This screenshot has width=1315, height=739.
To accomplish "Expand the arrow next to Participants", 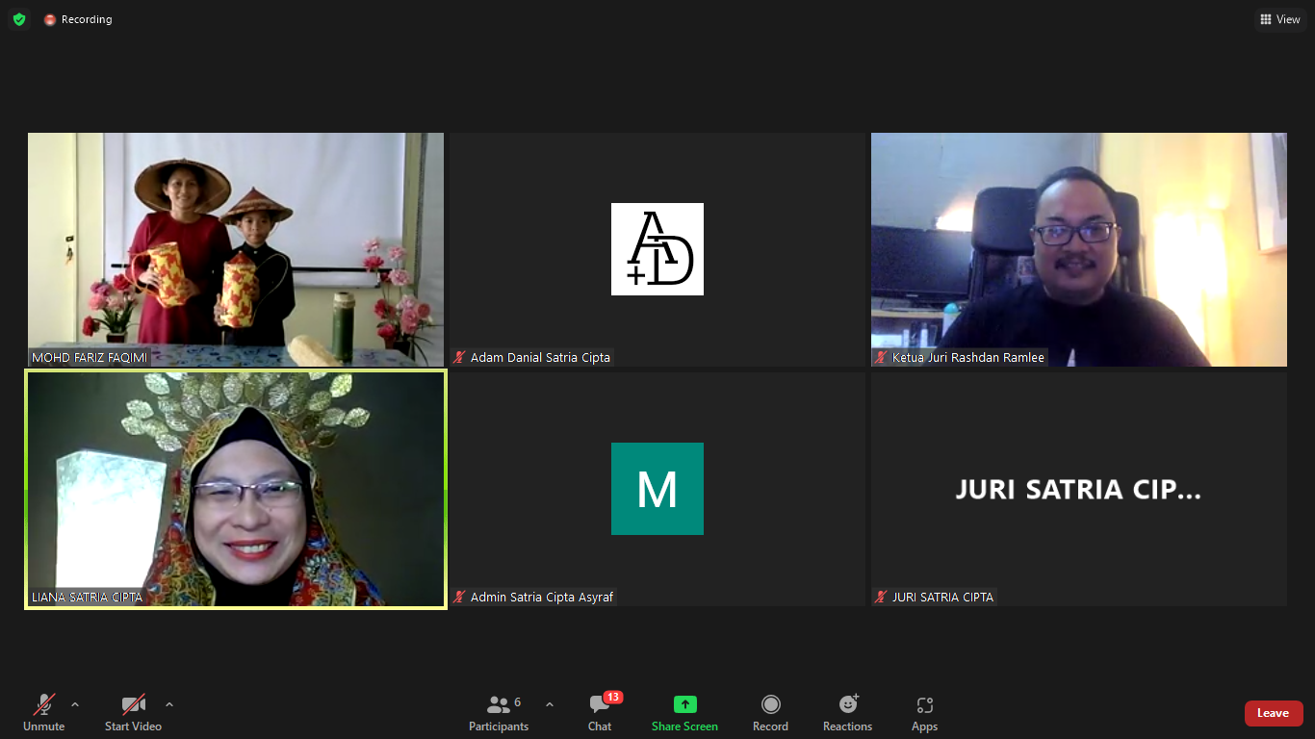I will [x=550, y=704].
